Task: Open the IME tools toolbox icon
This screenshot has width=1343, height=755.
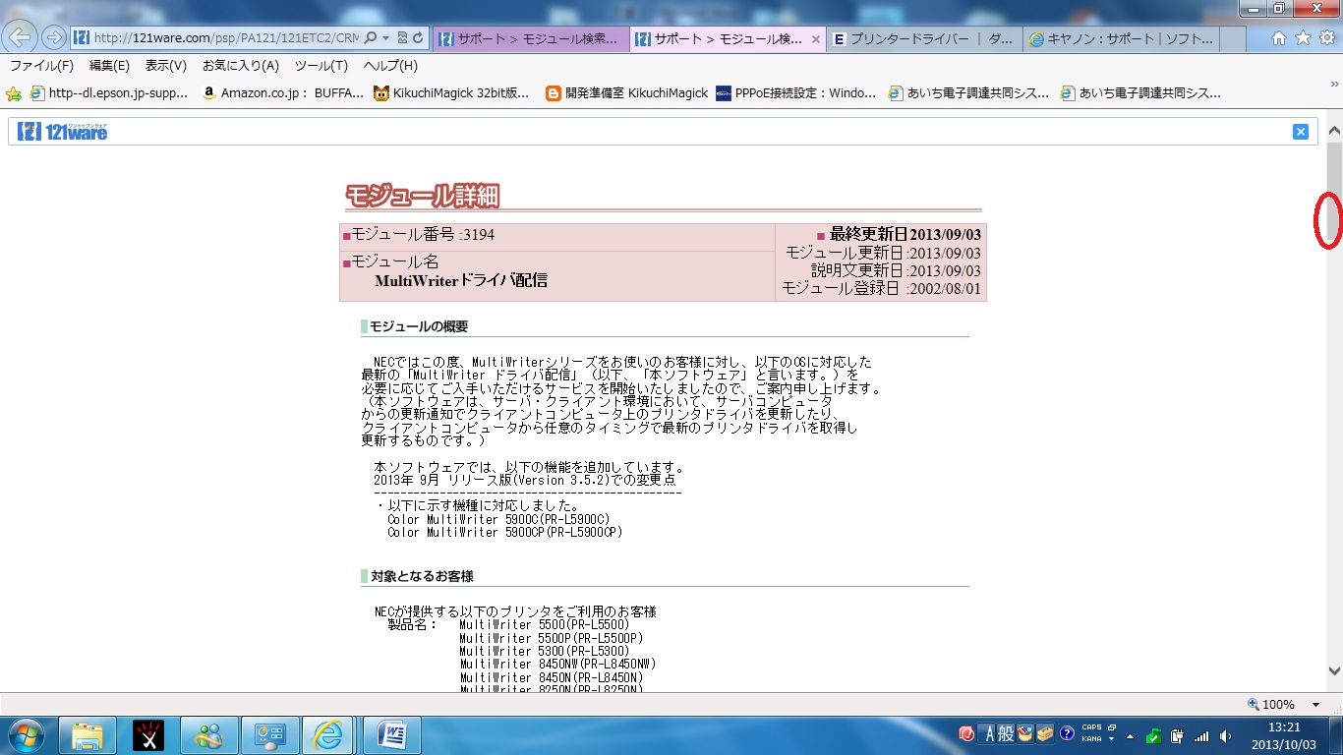Action: pyautogui.click(x=1044, y=733)
